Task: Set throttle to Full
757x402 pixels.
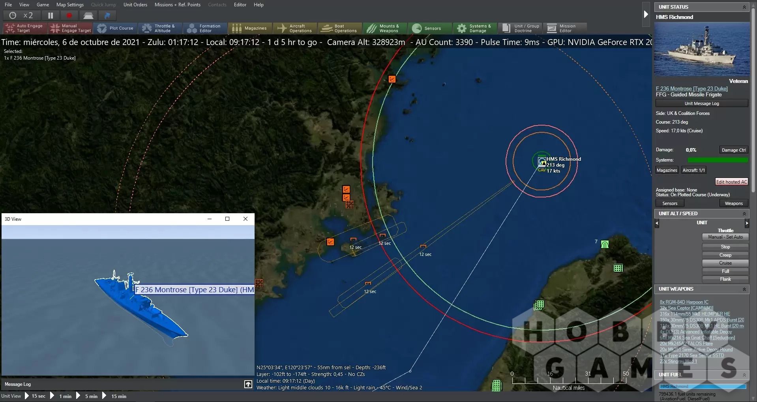Action: pos(725,271)
